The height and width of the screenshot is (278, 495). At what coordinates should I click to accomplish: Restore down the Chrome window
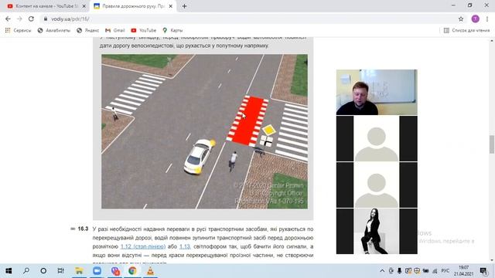469,5
